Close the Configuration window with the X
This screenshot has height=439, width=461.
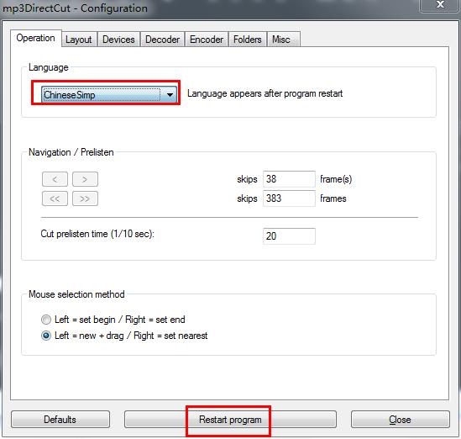coord(440,5)
